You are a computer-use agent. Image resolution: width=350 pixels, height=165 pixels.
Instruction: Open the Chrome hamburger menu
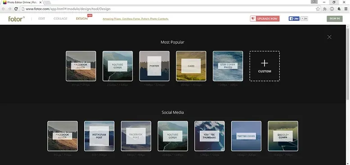click(x=346, y=9)
